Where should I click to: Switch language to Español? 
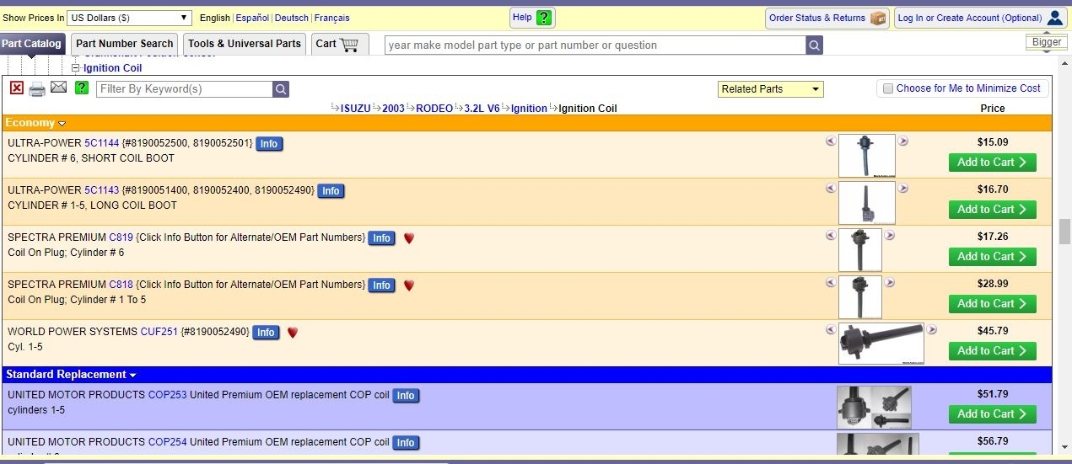[x=252, y=18]
